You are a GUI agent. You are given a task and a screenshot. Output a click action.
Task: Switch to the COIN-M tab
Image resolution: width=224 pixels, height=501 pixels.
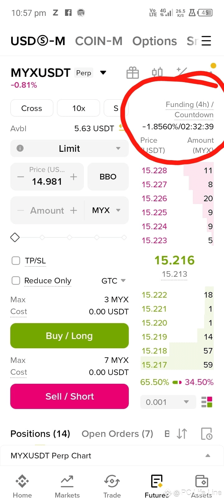[x=99, y=41]
